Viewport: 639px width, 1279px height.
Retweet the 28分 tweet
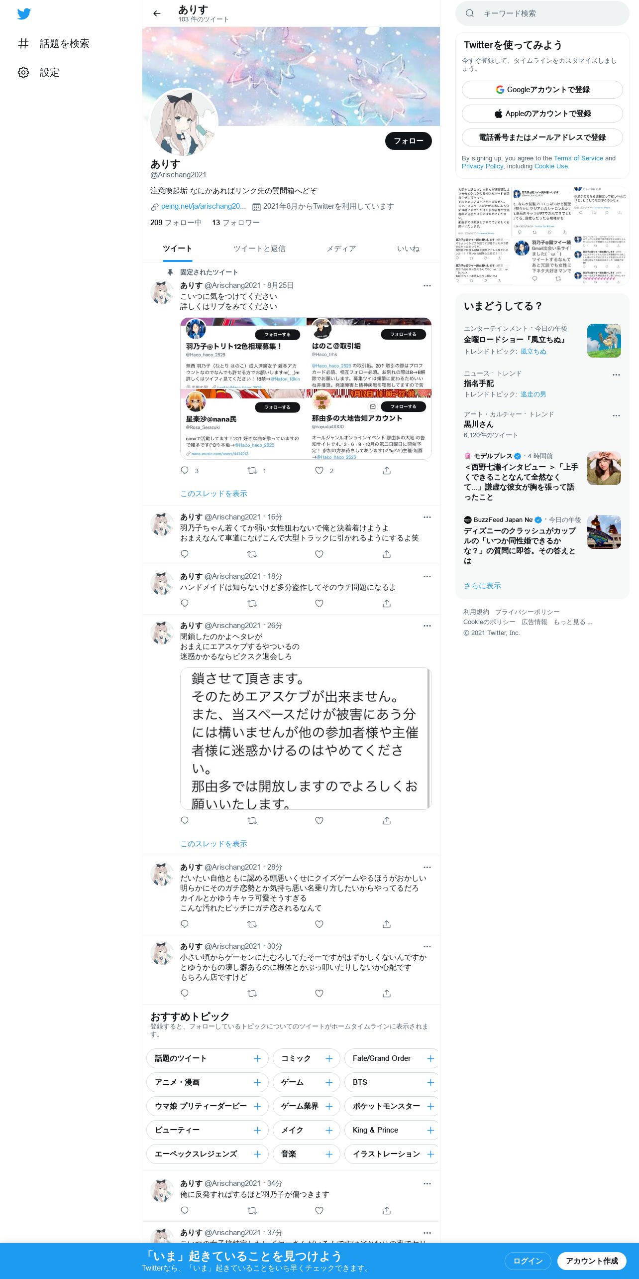252,924
